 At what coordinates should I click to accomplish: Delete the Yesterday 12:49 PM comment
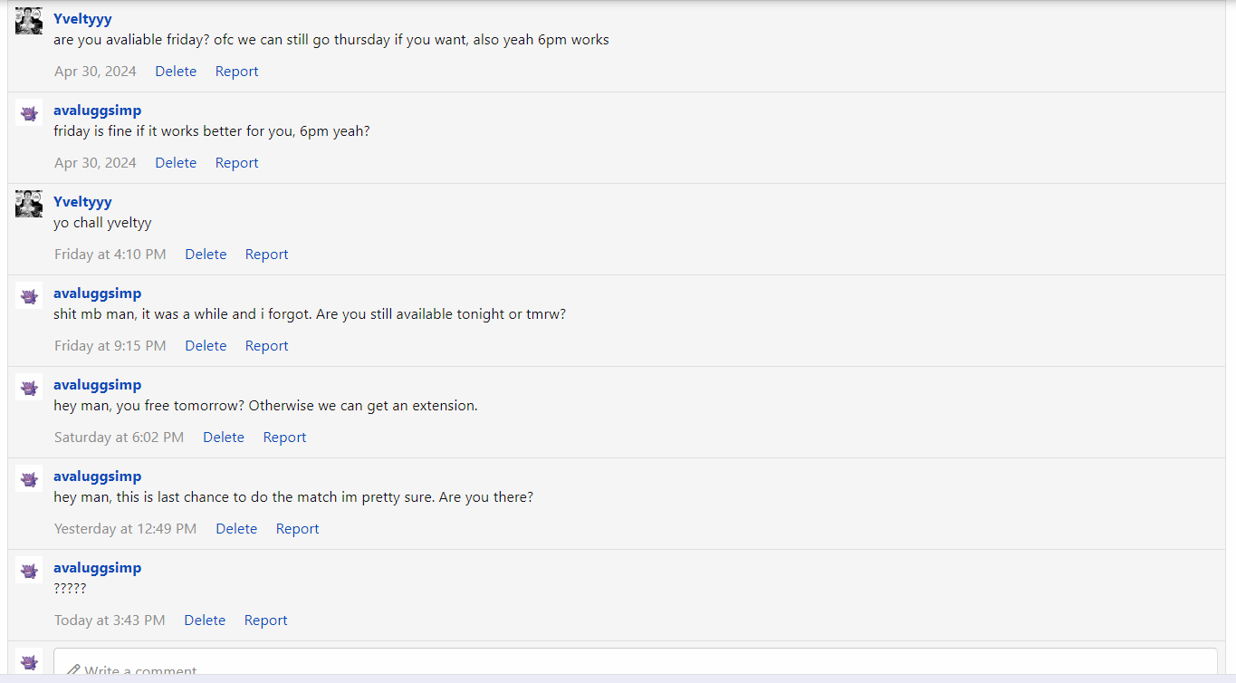point(236,529)
